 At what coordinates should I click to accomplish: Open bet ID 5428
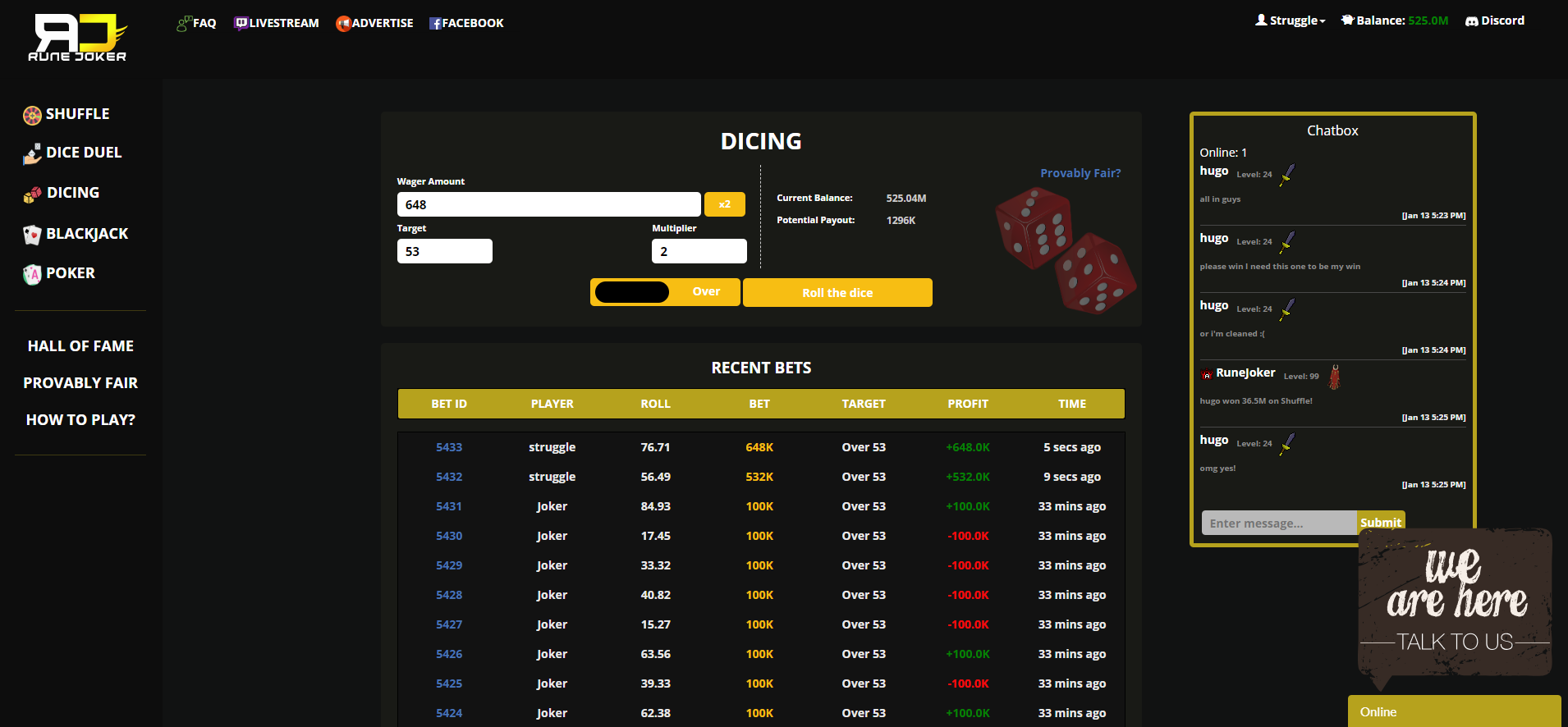(x=449, y=595)
